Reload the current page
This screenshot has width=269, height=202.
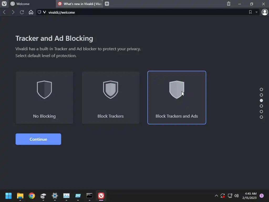[x=22, y=12]
